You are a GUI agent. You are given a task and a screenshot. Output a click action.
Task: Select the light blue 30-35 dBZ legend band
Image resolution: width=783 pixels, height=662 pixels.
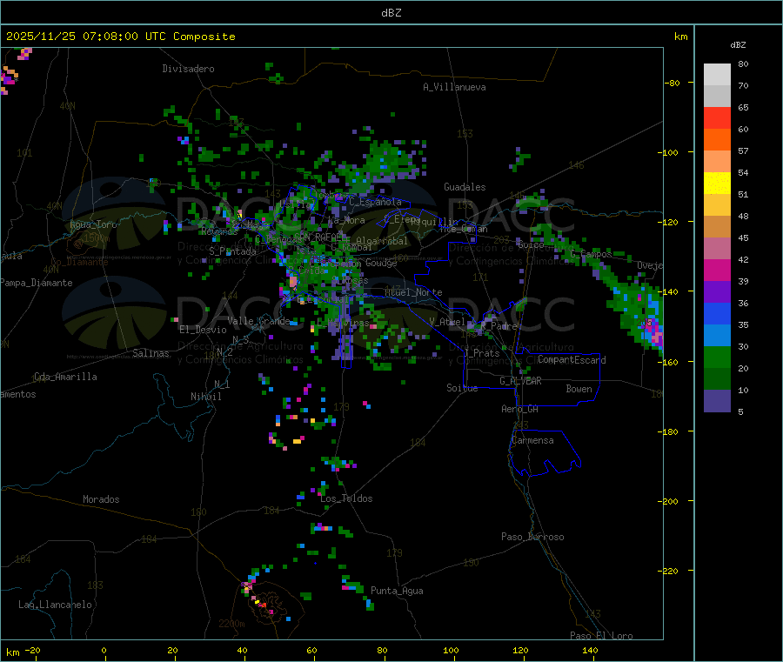pyautogui.click(x=717, y=336)
